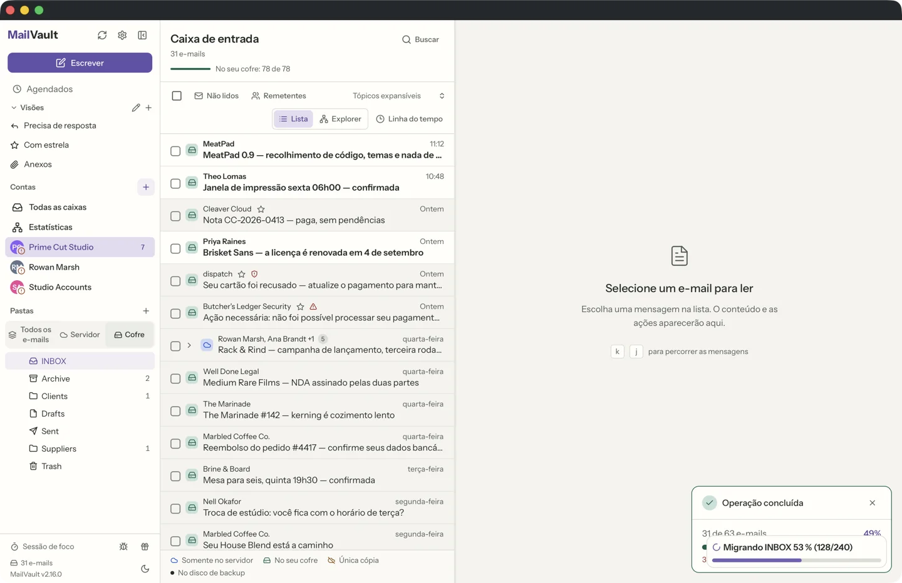The image size is (902, 583).
Task: Add a new view with plus icon
Action: [148, 108]
